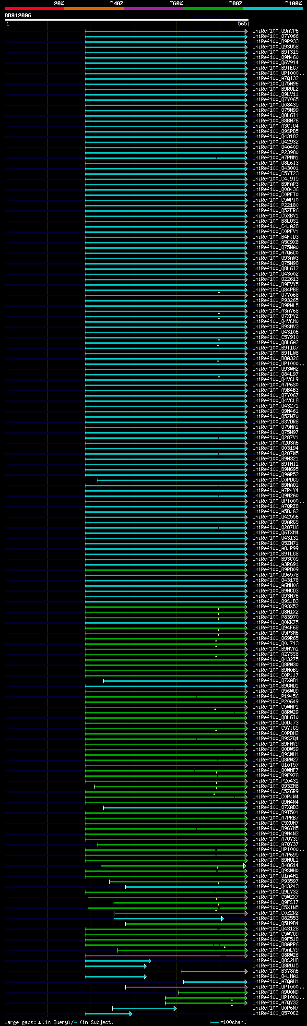This screenshot has height=1026, width=307.
Task: Click the UniRef100_B9FNV9 entry
Action: coord(275,744)
